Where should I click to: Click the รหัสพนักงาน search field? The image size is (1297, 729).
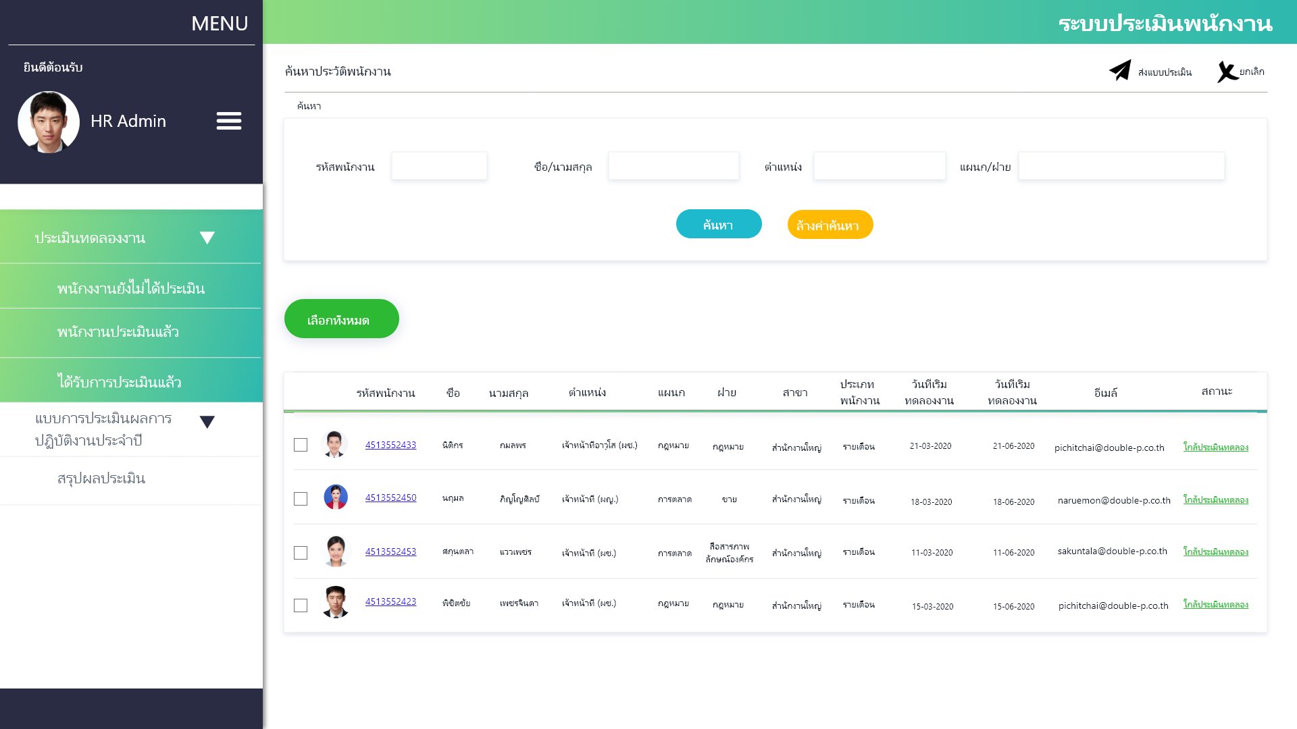439,166
